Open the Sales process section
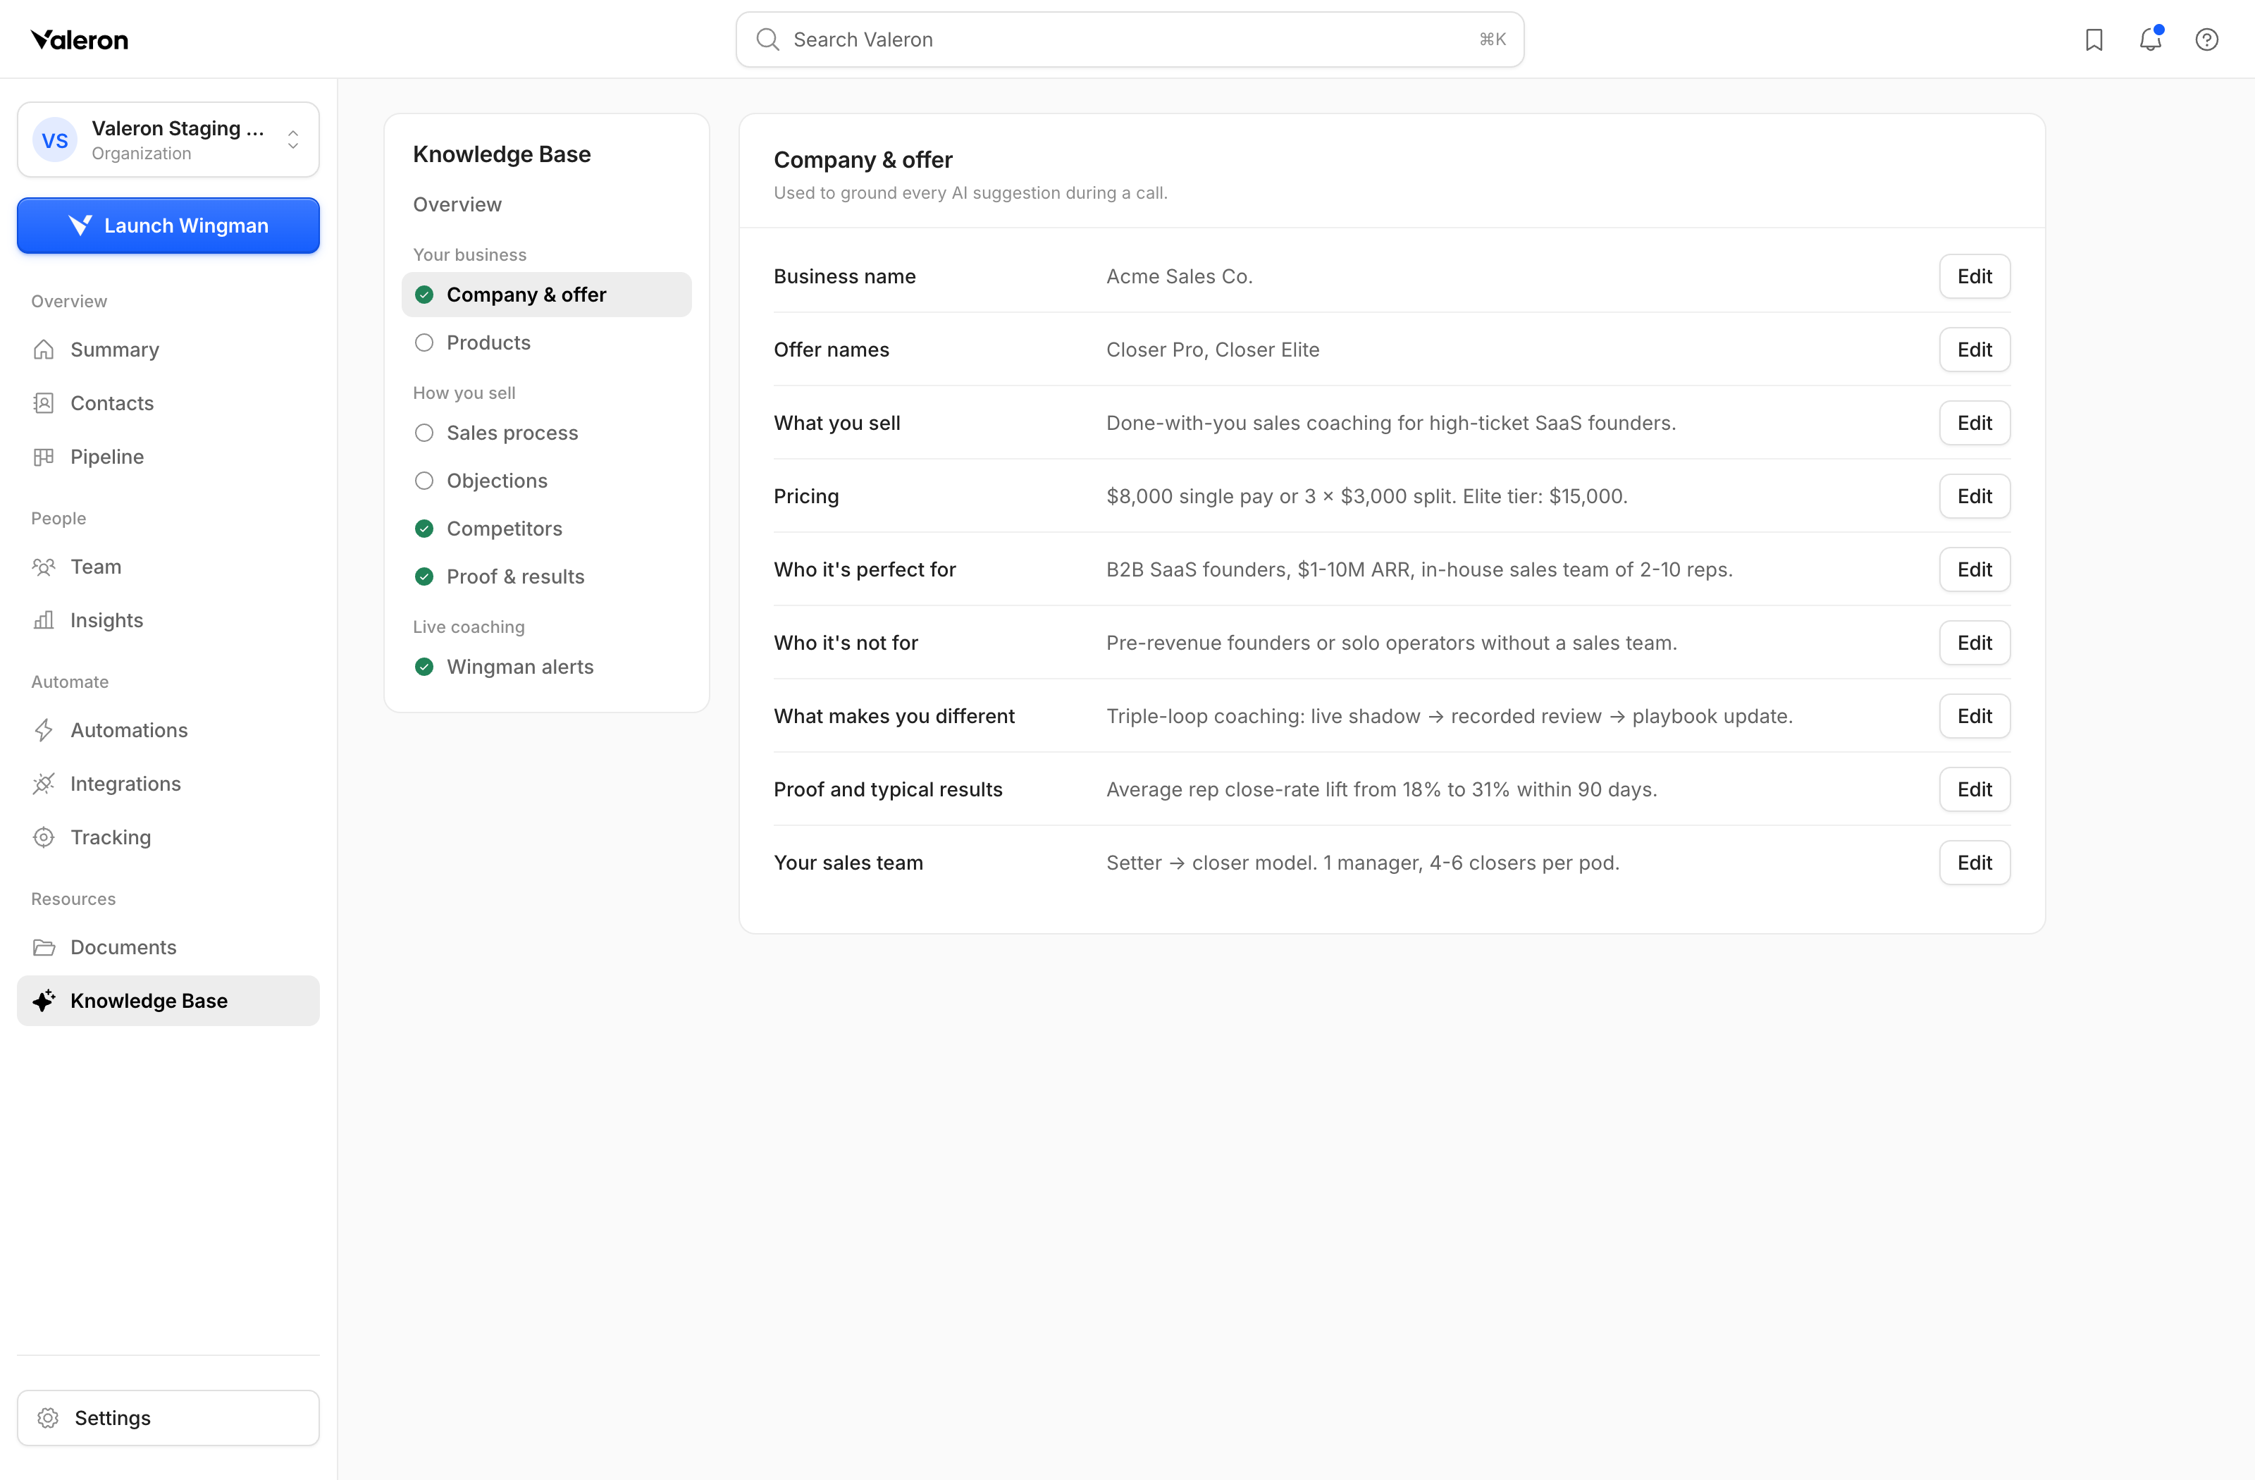This screenshot has height=1480, width=2255. click(x=547, y=433)
